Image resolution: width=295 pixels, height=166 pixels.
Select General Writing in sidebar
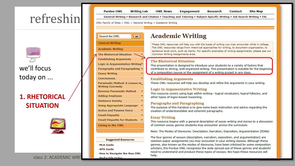pyautogui.click(x=120, y=43)
